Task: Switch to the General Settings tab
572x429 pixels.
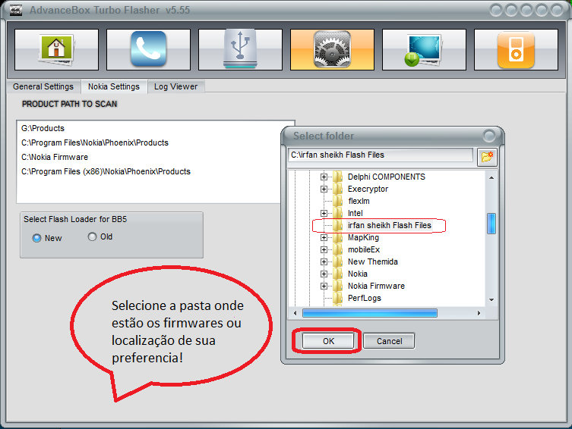Action: pyautogui.click(x=43, y=87)
